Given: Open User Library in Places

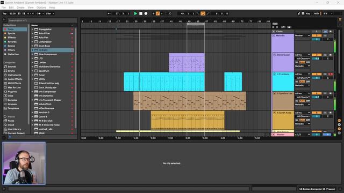Looking at the screenshot, I should pos(15,129).
